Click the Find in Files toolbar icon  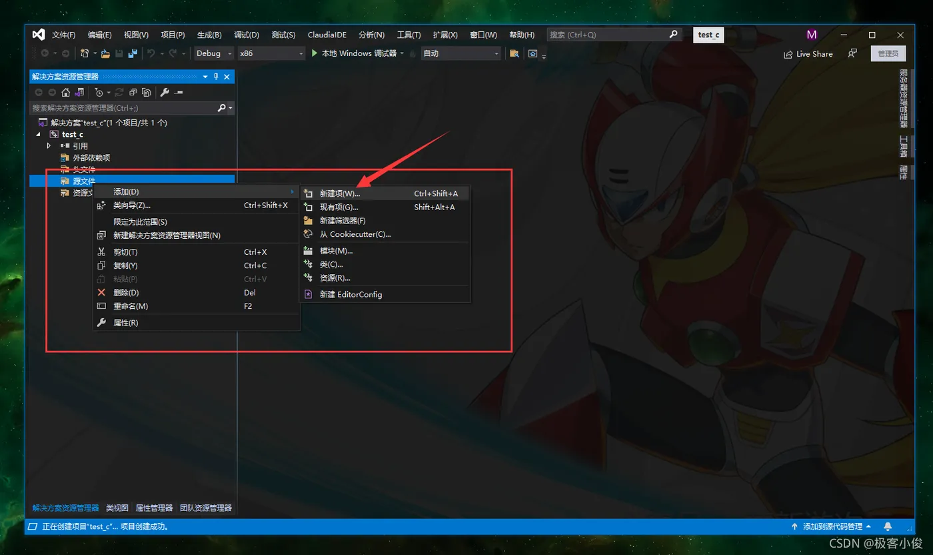click(x=514, y=53)
